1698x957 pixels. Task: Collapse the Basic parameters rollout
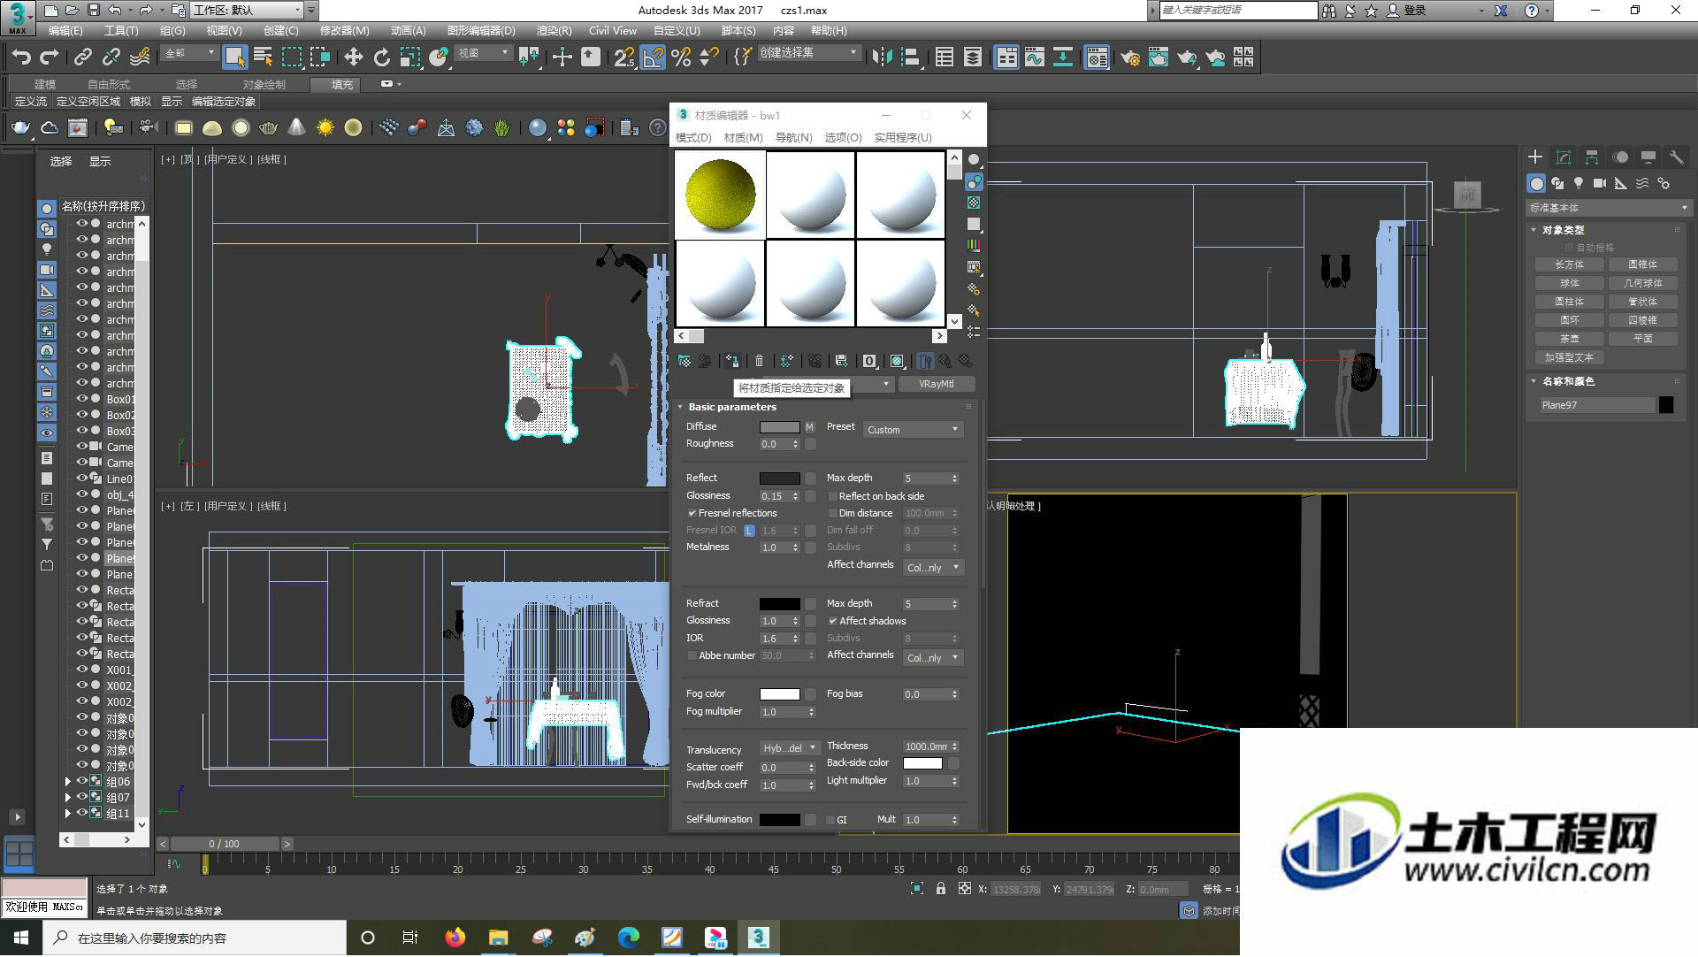[x=732, y=407]
